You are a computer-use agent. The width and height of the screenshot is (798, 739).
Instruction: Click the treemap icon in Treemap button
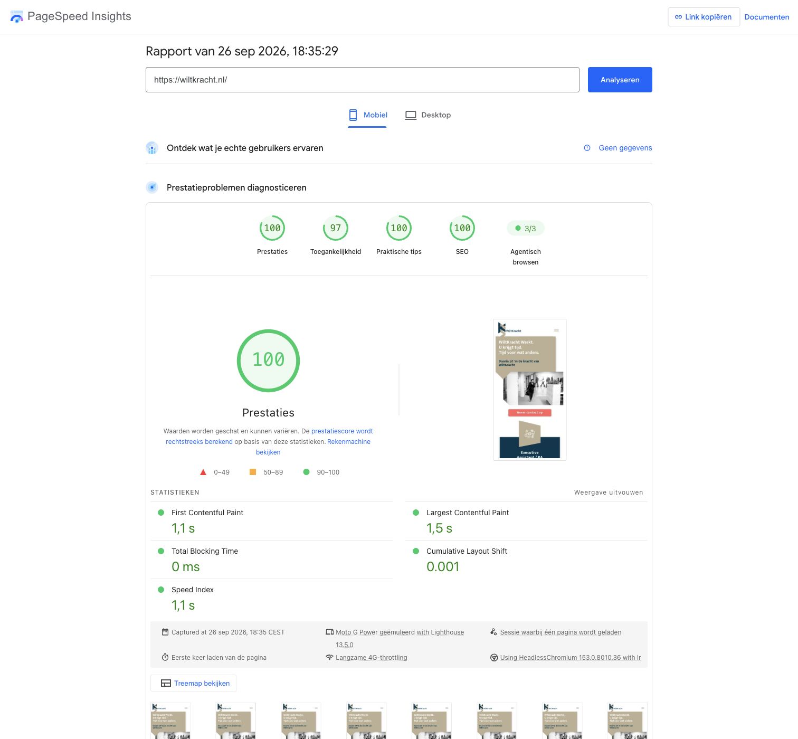(166, 683)
